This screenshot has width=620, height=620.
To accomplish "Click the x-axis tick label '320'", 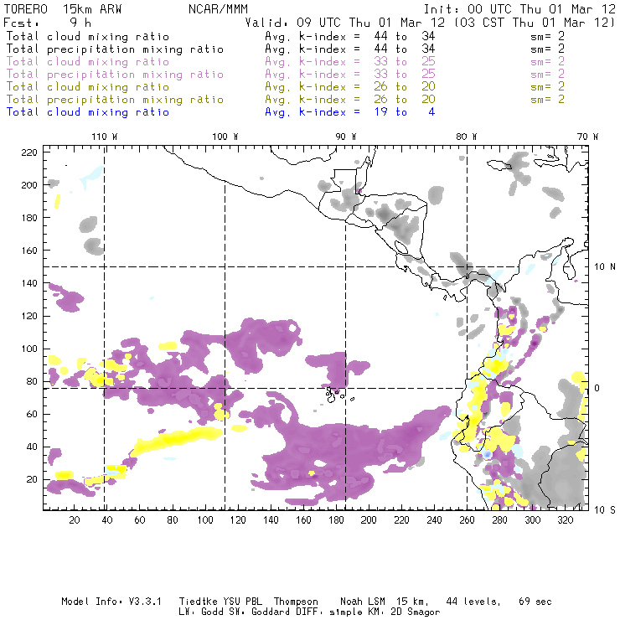I will pos(566,520).
